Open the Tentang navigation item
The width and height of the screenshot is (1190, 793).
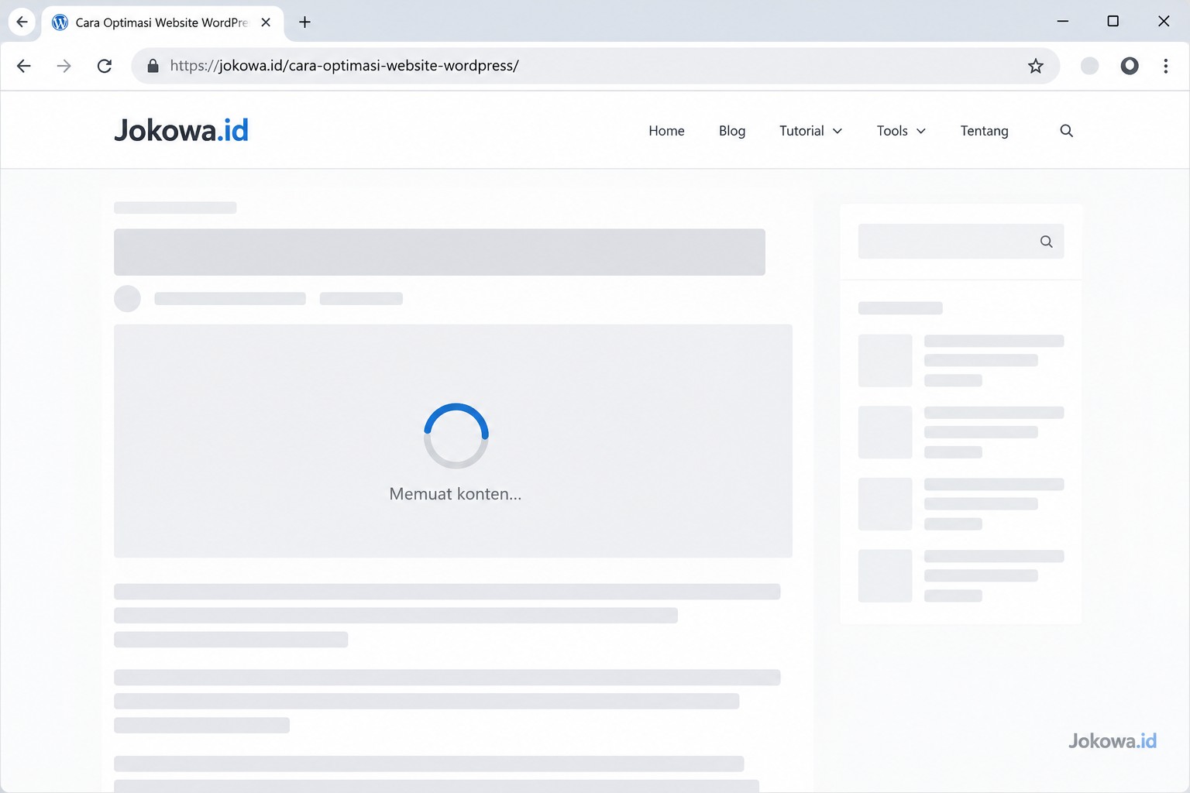point(984,132)
